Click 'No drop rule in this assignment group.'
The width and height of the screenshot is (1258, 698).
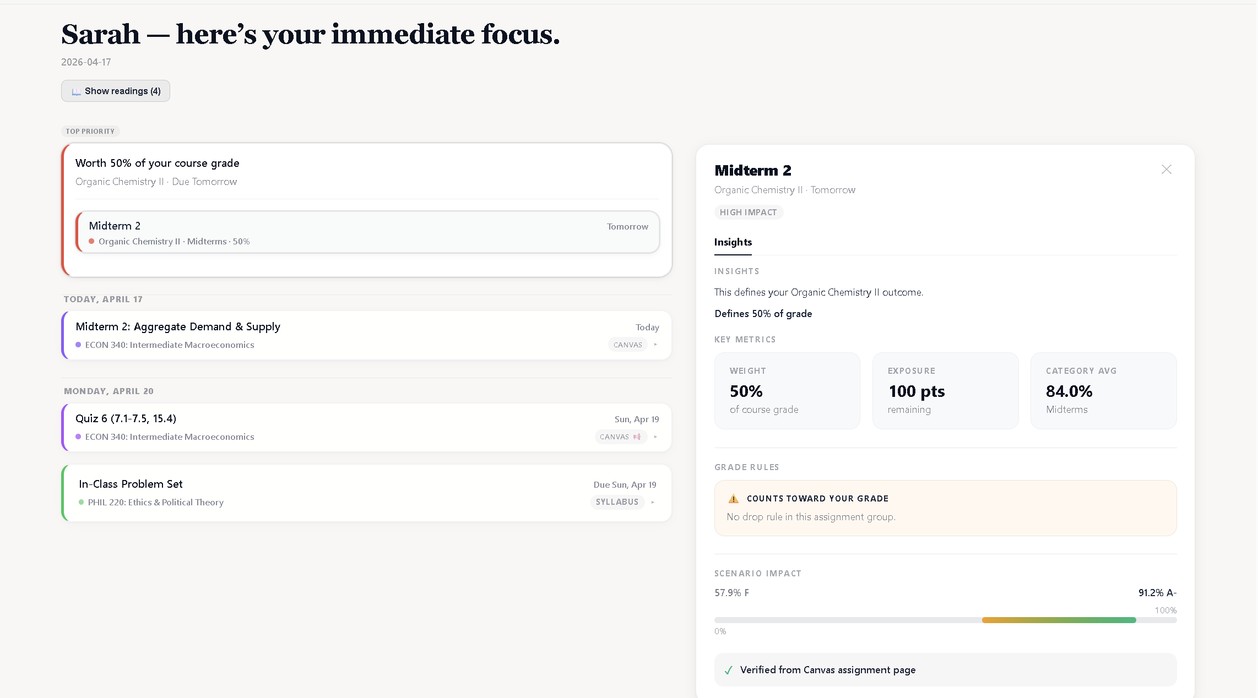(x=811, y=517)
